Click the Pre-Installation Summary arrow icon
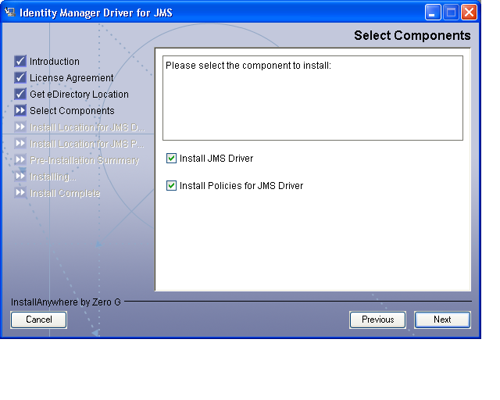Screen dimensions: 500x400 coord(20,159)
